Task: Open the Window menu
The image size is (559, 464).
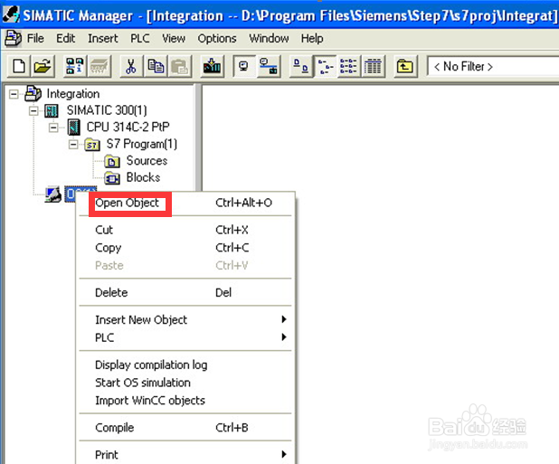Action: [x=269, y=38]
